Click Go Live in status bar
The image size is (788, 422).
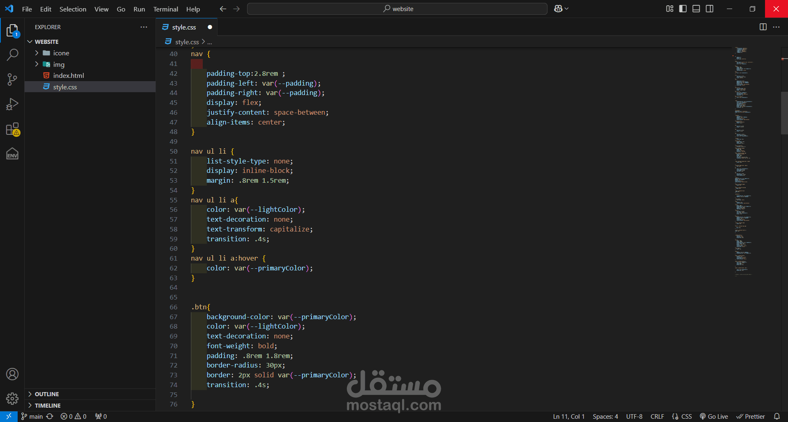(714, 416)
